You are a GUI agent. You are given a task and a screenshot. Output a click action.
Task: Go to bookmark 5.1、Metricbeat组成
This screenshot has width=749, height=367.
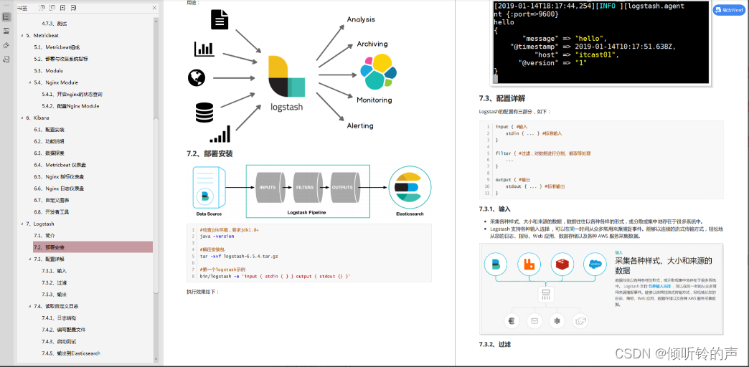tap(57, 47)
